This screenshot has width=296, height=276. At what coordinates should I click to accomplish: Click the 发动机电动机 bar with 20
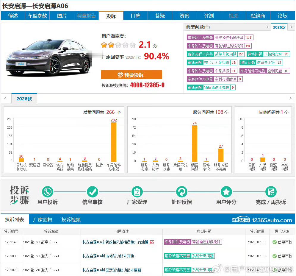pyautogui.click(x=21, y=160)
